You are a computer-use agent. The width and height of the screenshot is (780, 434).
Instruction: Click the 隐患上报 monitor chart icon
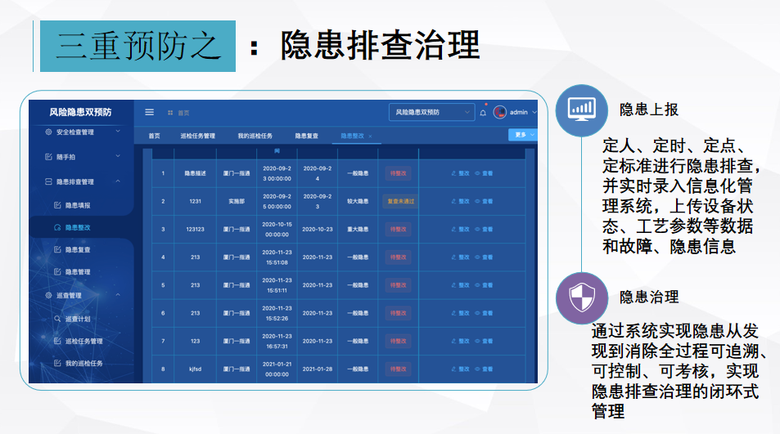click(x=581, y=110)
